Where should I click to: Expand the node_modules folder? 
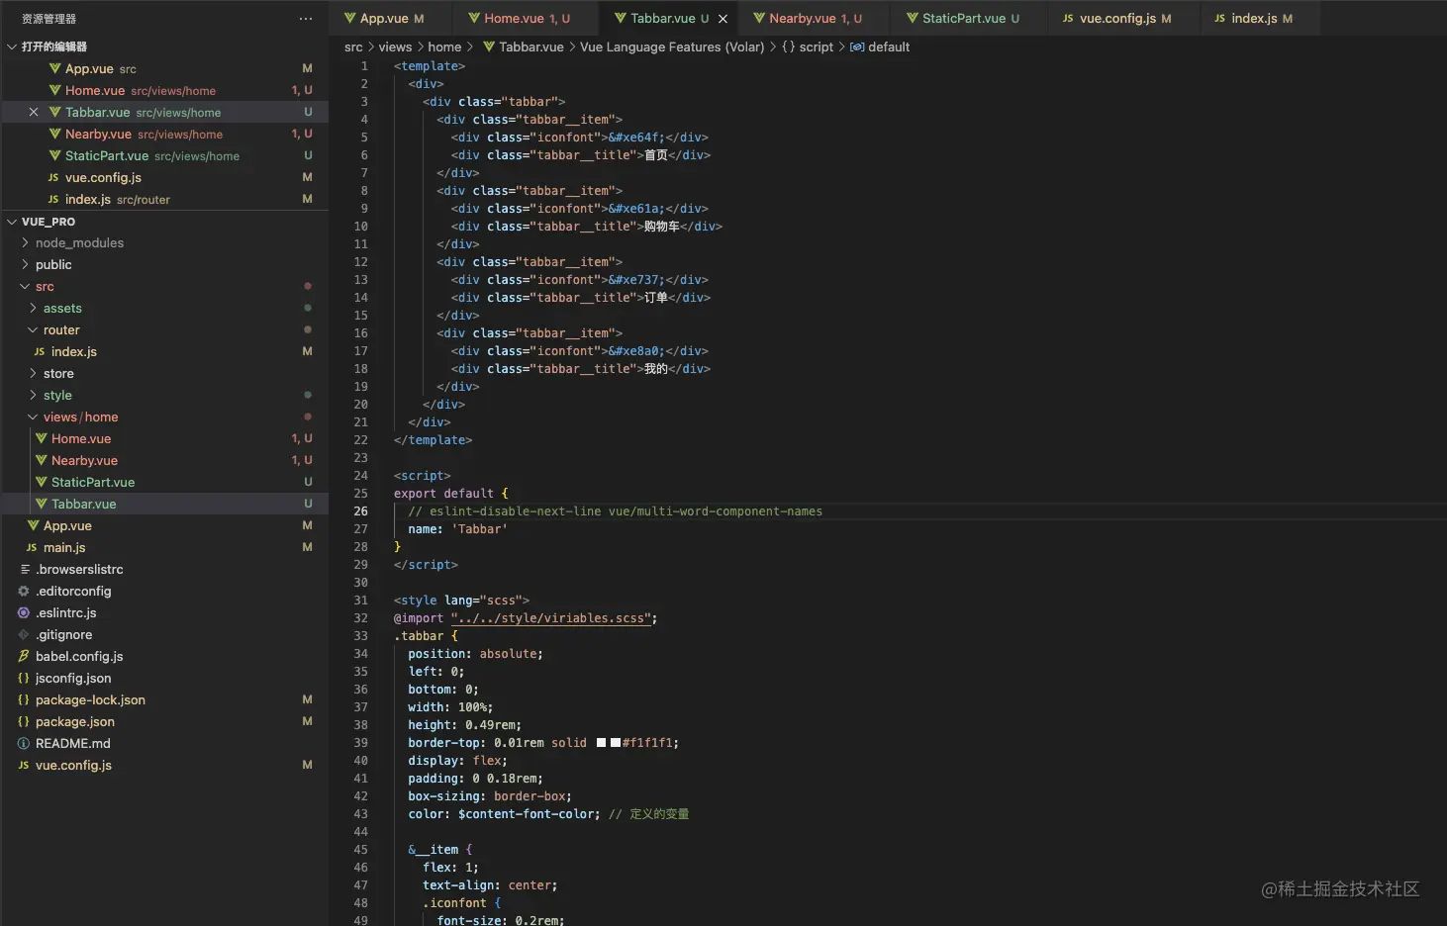point(79,242)
